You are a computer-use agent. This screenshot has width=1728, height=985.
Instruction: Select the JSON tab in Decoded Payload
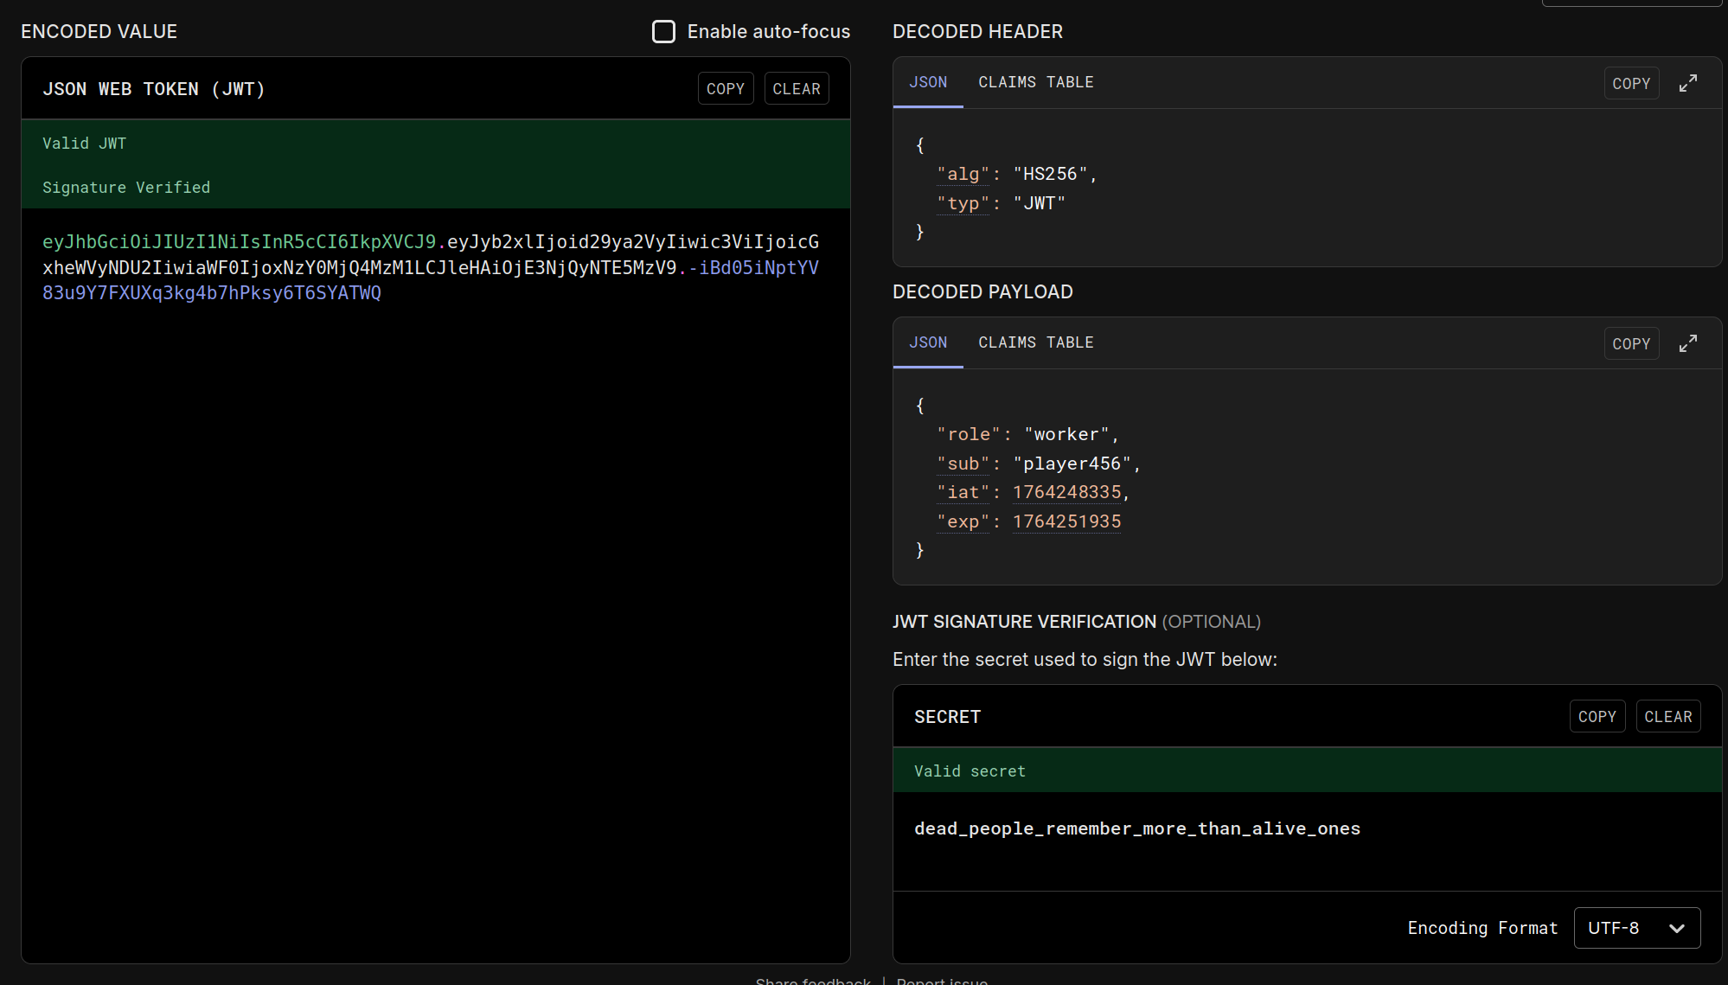(x=928, y=342)
